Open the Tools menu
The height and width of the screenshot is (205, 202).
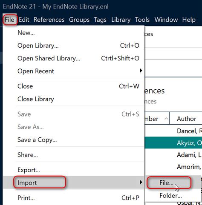[142, 20]
